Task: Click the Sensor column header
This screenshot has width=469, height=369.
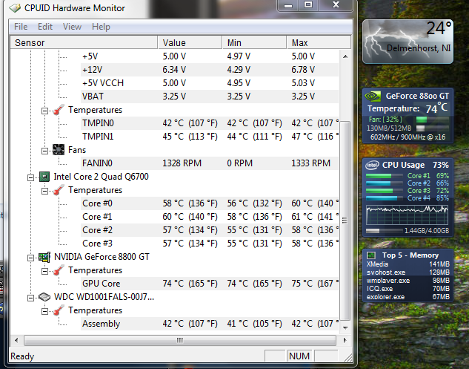Action: coord(84,42)
